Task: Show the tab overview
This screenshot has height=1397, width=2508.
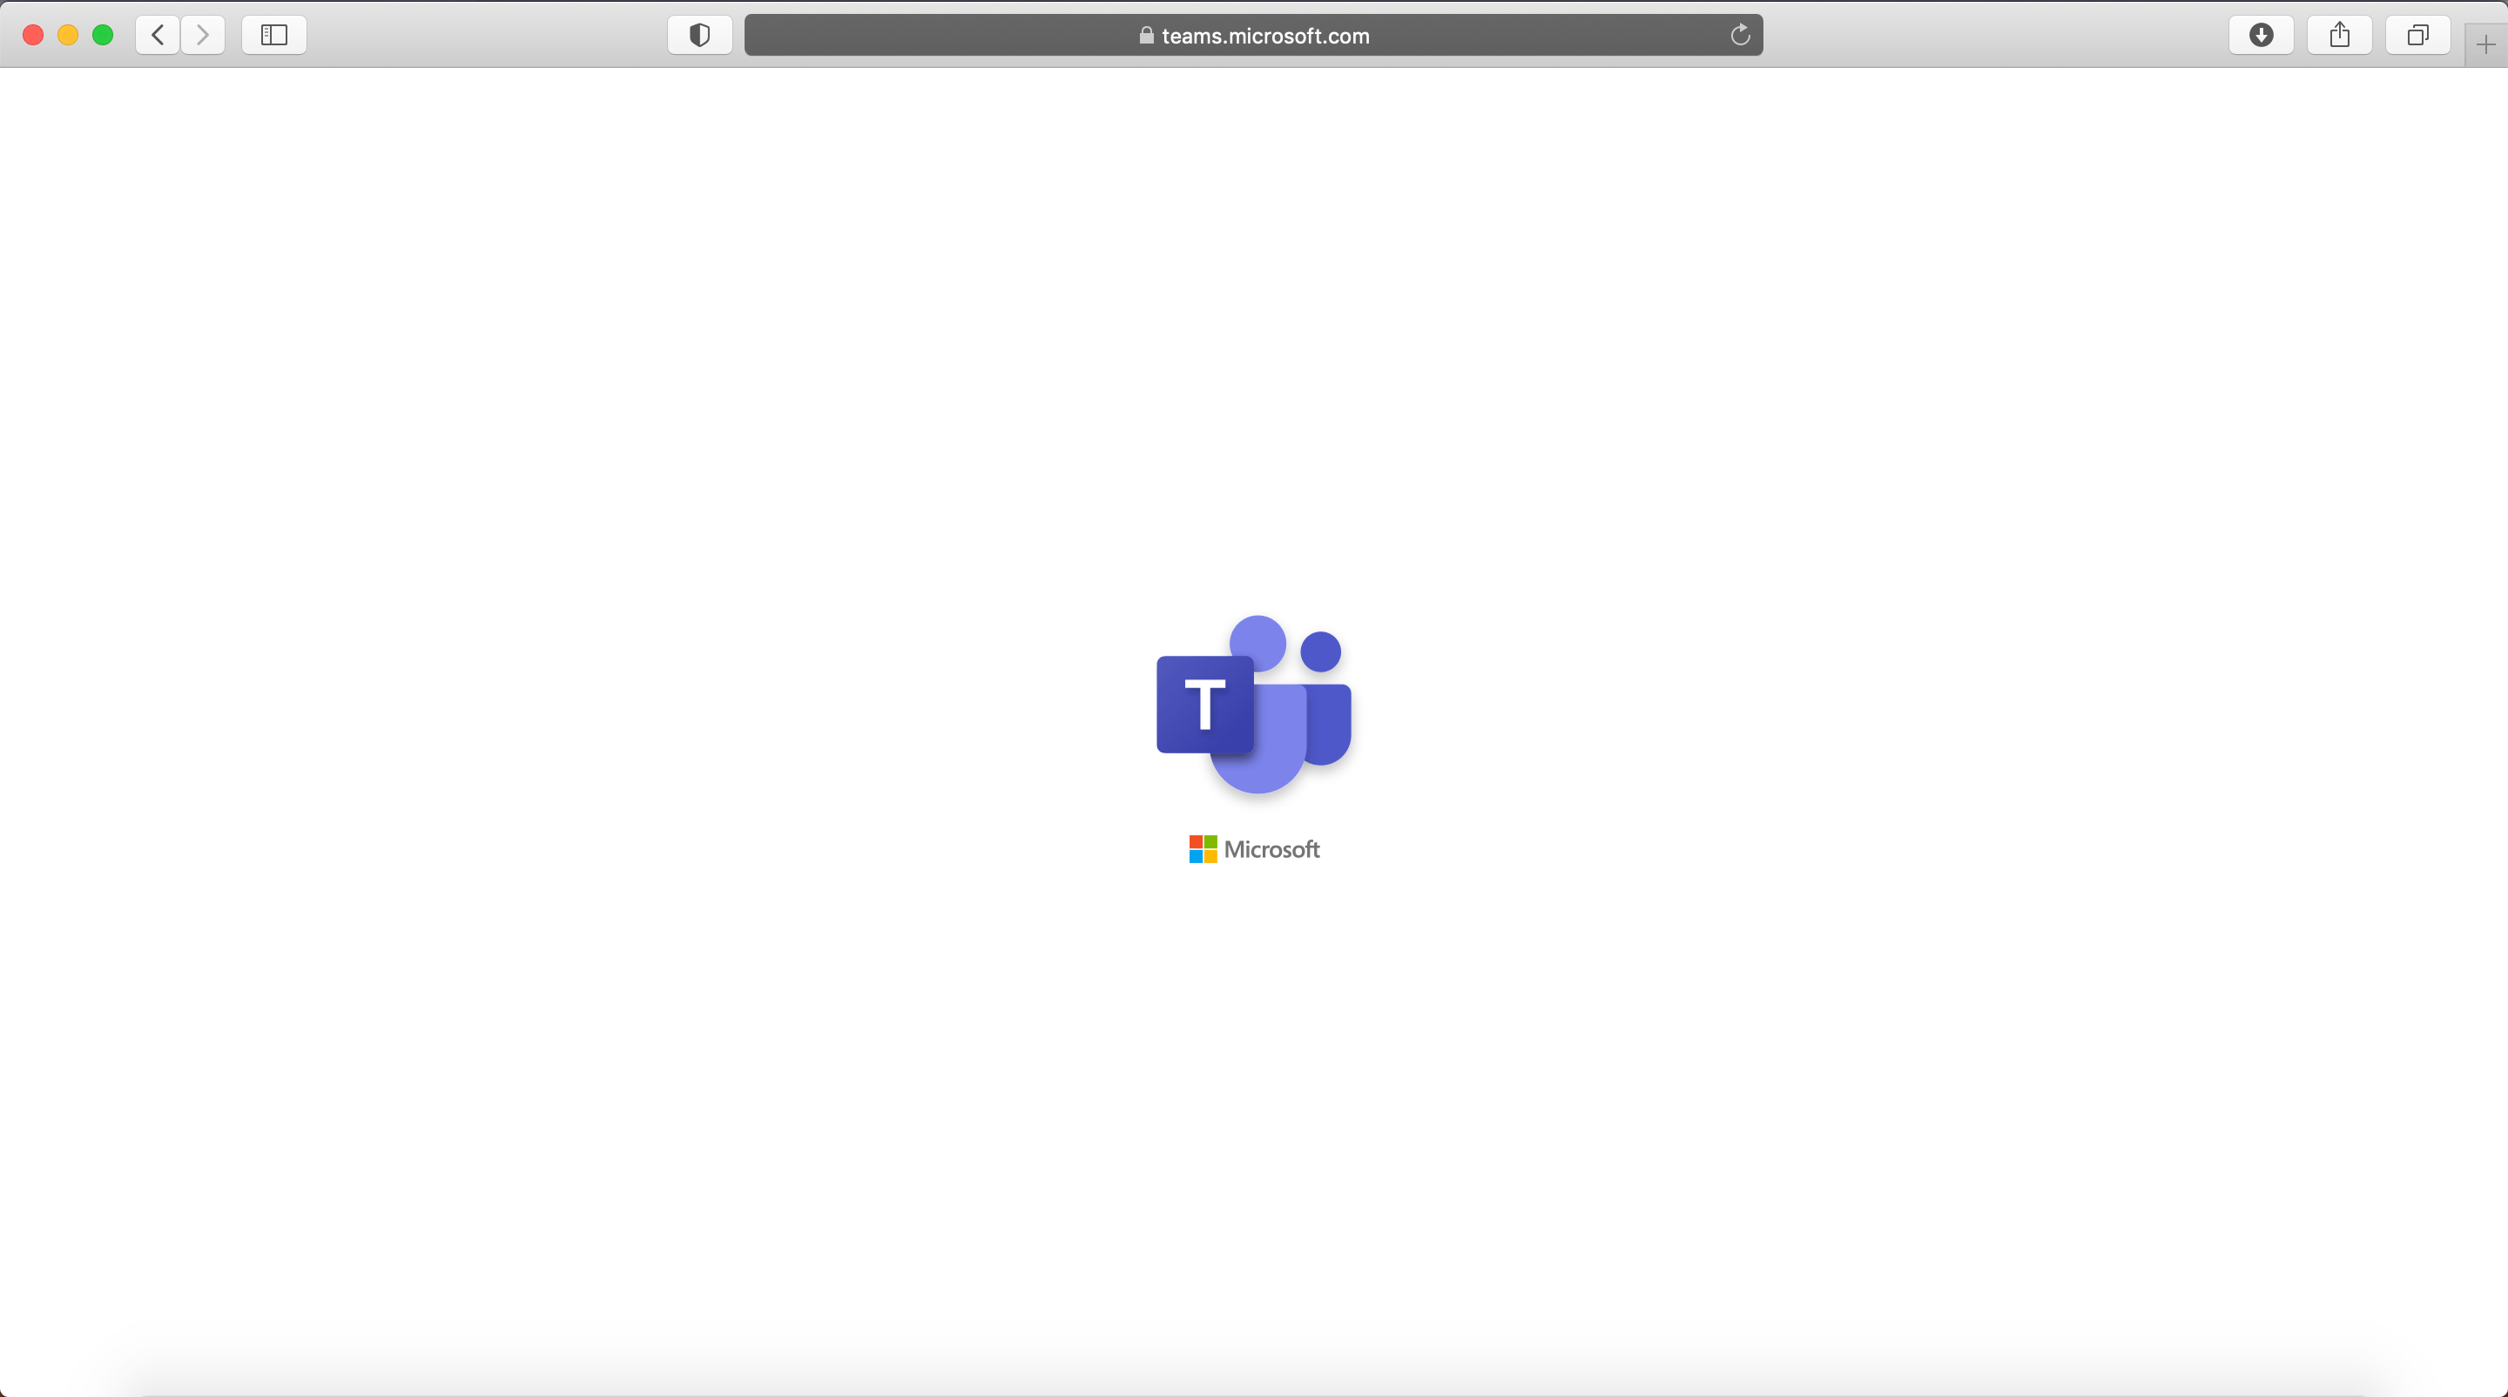Action: (x=2417, y=35)
